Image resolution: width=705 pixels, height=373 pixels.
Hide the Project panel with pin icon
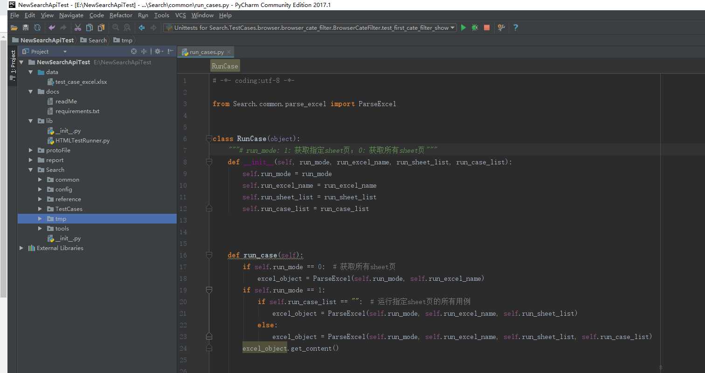point(170,52)
